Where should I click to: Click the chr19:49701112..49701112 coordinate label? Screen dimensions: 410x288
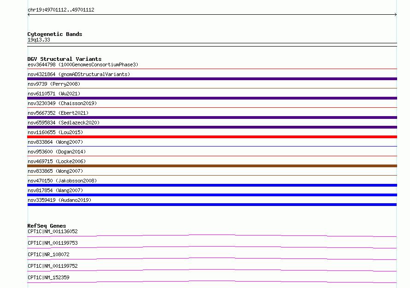point(61,10)
